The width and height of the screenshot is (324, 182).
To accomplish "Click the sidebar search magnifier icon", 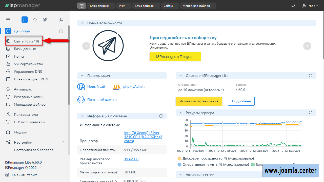I will coord(61,19).
